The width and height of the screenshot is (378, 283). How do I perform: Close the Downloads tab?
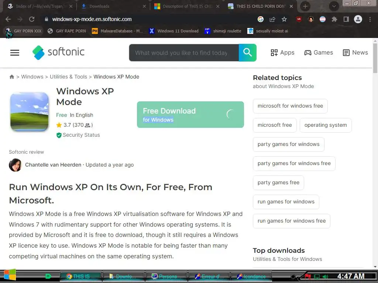tap(144, 6)
